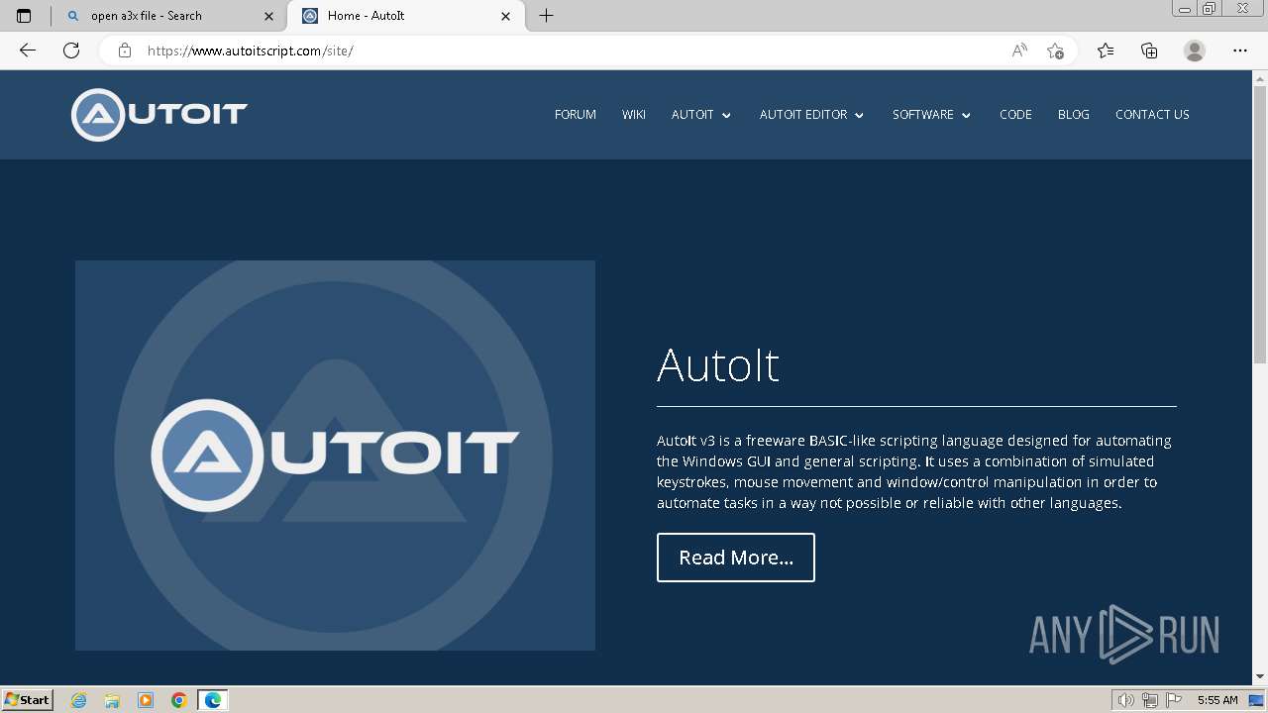Viewport: 1268px width, 713px height.
Task: Open the Settings and more menu
Action: pyautogui.click(x=1240, y=51)
